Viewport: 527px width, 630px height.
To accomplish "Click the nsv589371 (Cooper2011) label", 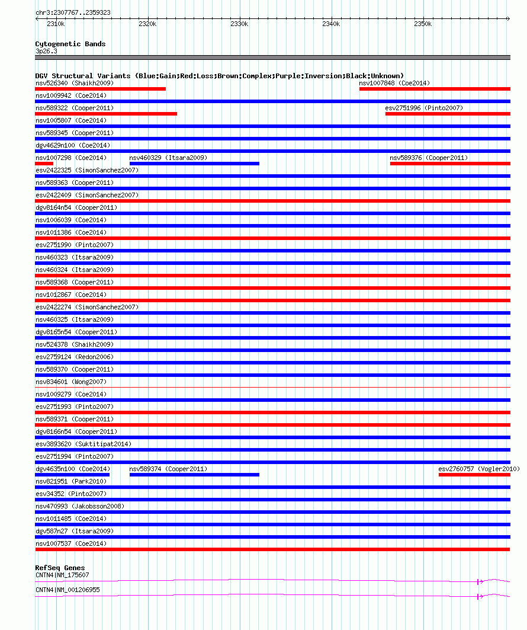I will [75, 420].
